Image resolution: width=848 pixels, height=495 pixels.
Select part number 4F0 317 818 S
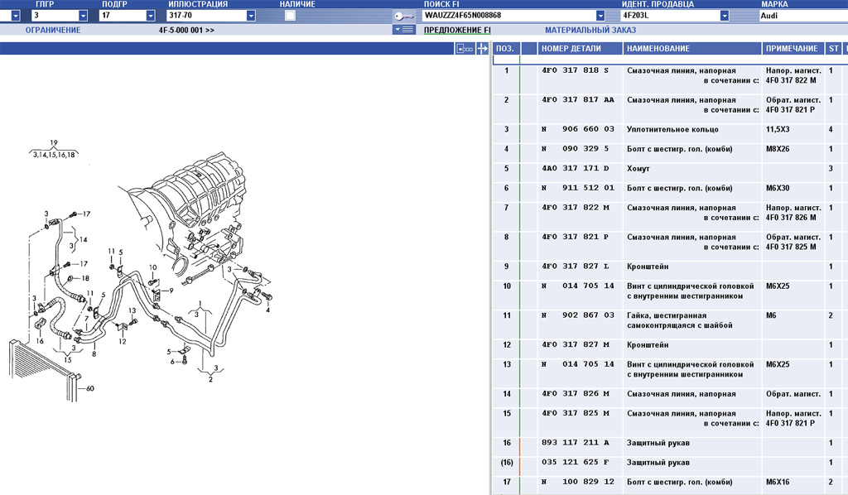click(x=575, y=71)
